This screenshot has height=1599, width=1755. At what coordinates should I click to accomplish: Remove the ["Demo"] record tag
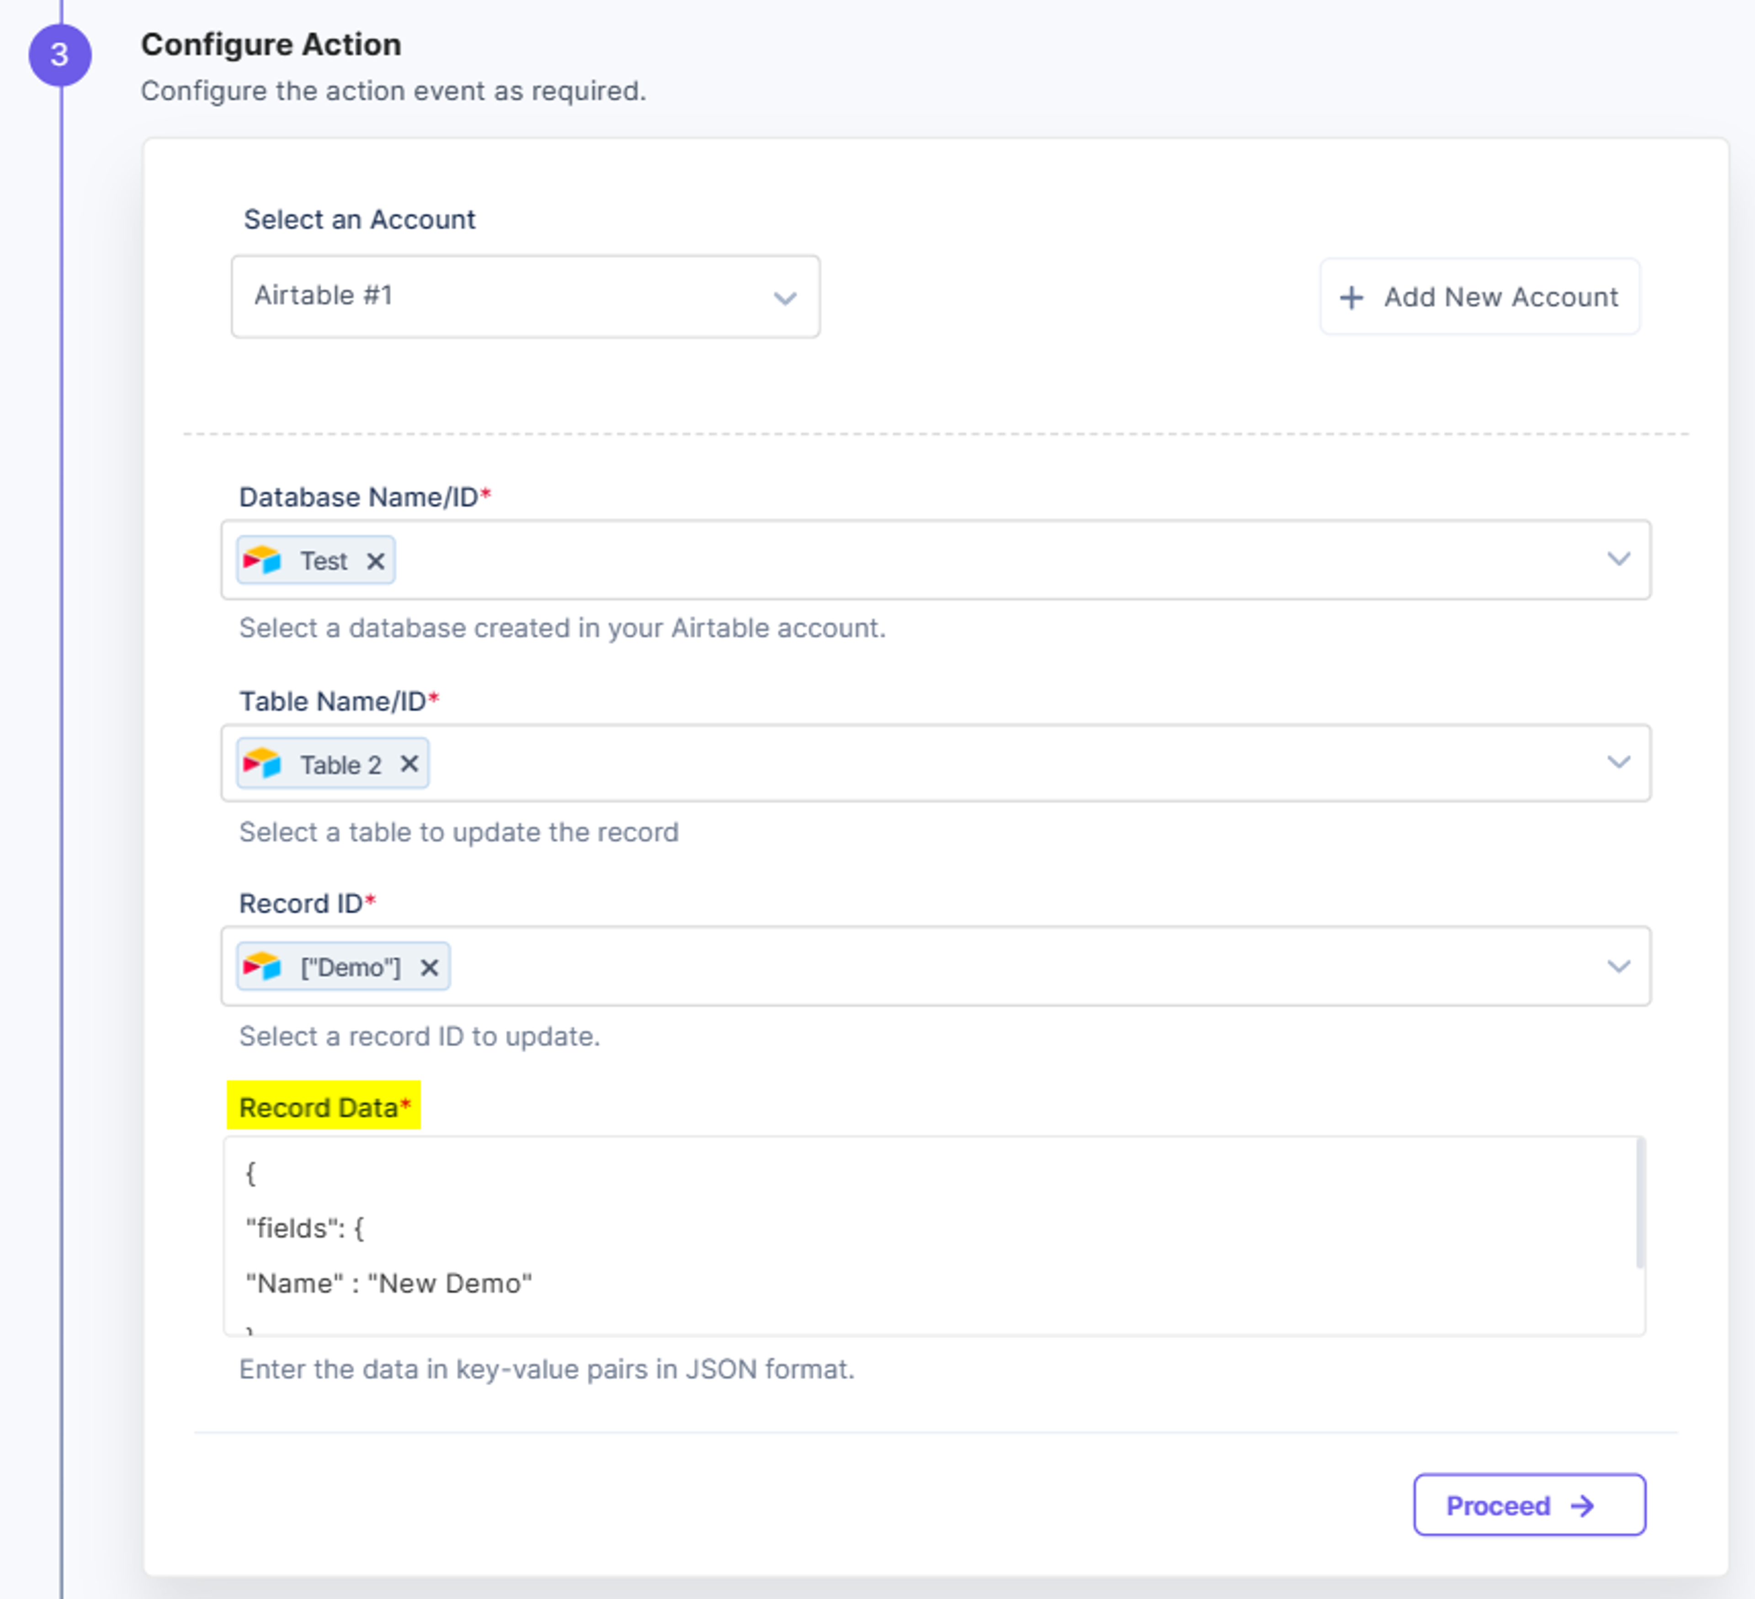coord(429,968)
